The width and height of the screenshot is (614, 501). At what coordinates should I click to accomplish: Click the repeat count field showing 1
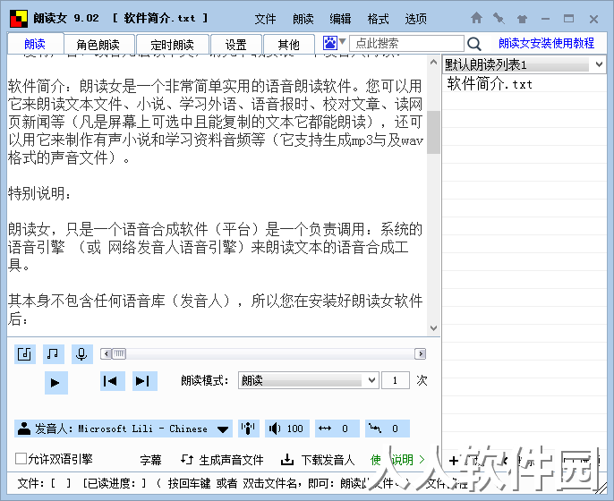click(396, 380)
